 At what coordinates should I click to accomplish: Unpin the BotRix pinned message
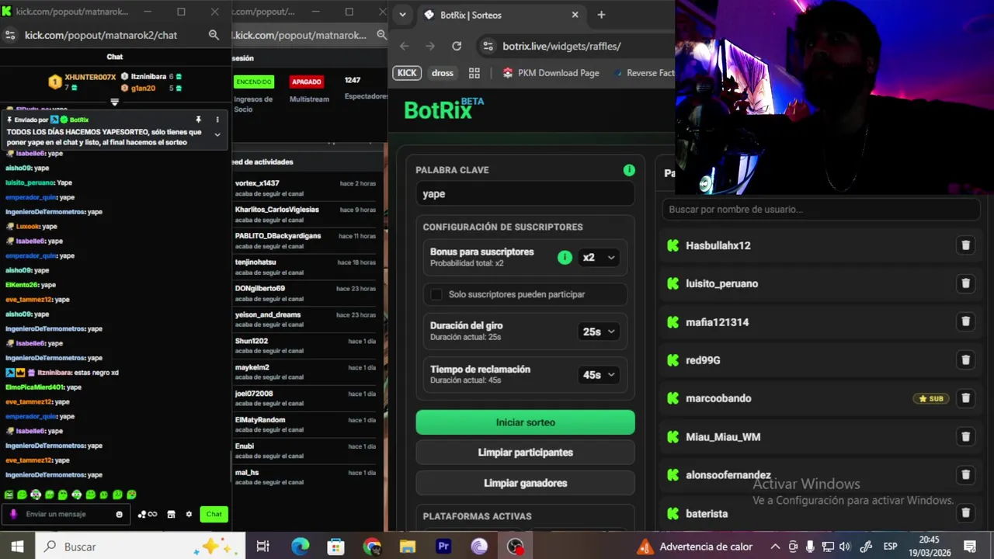[198, 120]
